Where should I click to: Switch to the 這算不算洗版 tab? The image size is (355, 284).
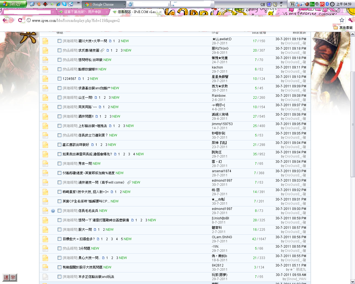tap(83, 12)
